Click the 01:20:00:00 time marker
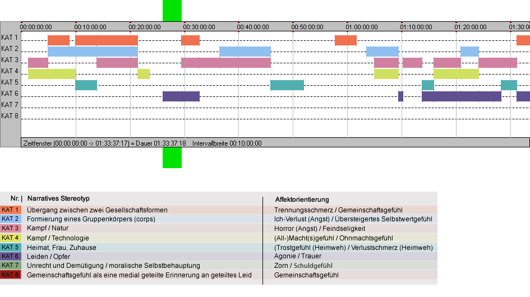Viewport: 530px width, 297px height. (471, 27)
